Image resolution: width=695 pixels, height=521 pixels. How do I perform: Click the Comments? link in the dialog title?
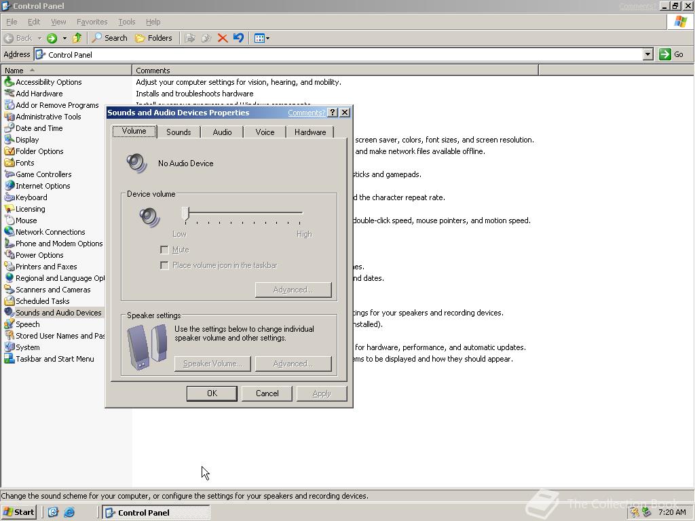click(306, 113)
